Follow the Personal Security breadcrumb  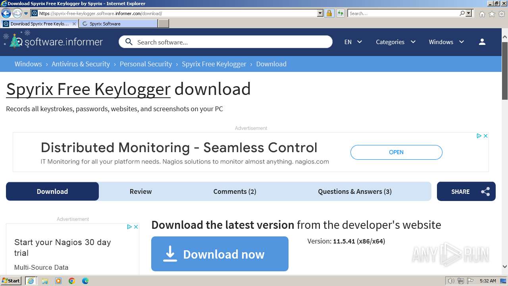(x=146, y=64)
